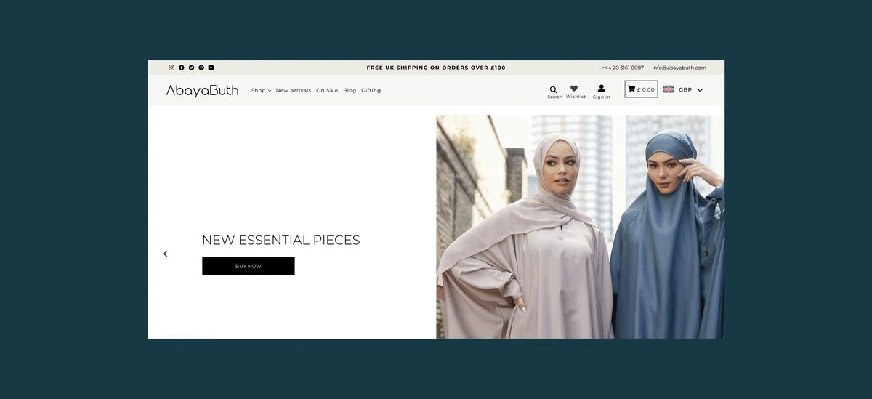This screenshot has width=872, height=399.
Task: Open the shopping cart showing £ 0.00
Action: [641, 89]
